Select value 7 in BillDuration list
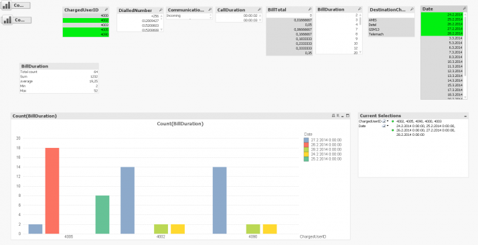This screenshot has height=245, width=478. pos(337,29)
